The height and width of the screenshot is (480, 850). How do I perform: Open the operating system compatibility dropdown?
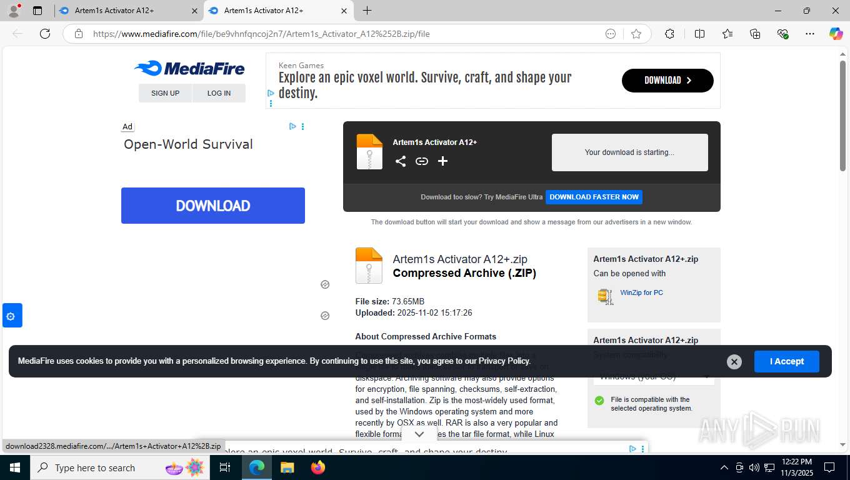pos(654,376)
